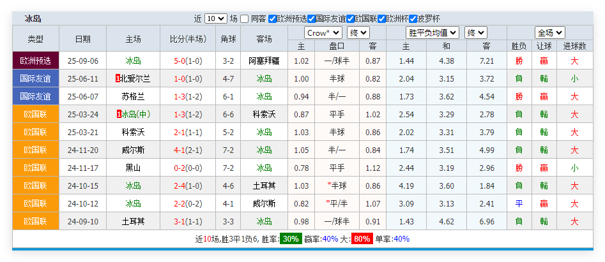Open the 全场 period dropdown
Screen dimensions: 605x262
tap(549, 33)
